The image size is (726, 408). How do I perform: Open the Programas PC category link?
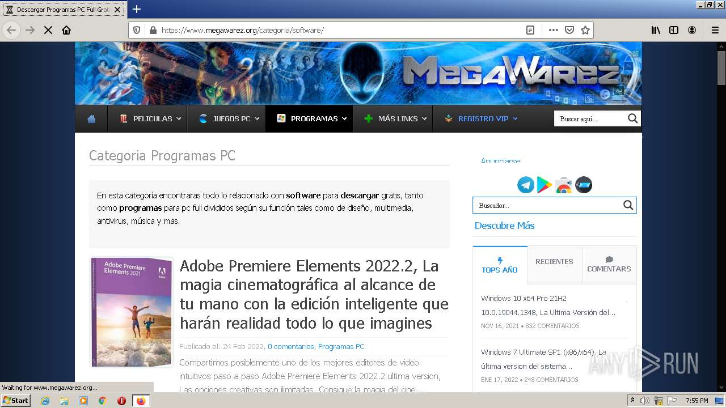click(341, 346)
